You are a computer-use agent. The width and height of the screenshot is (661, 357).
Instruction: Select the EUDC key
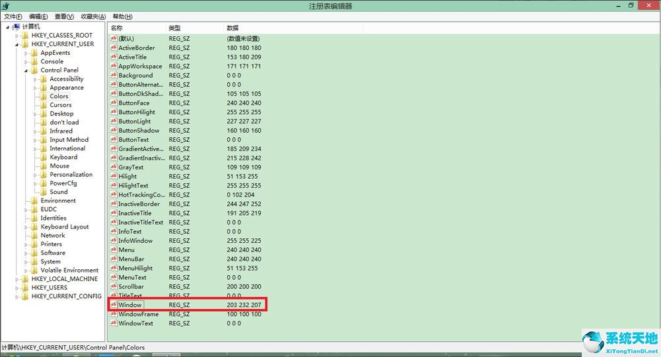pos(48,209)
